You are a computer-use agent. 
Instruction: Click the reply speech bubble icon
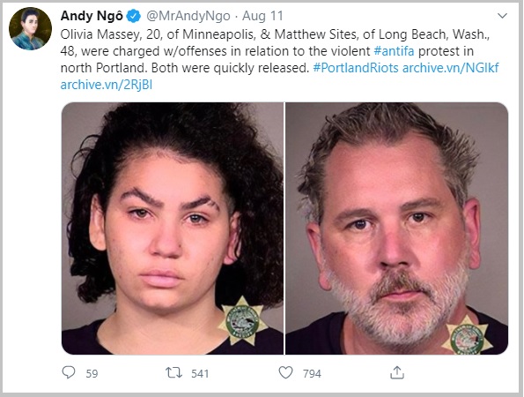[69, 372]
